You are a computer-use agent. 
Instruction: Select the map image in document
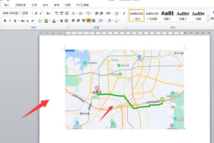pos(125,89)
